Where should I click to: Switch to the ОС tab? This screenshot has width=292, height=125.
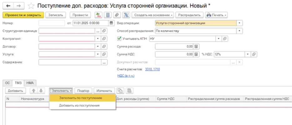8,83
